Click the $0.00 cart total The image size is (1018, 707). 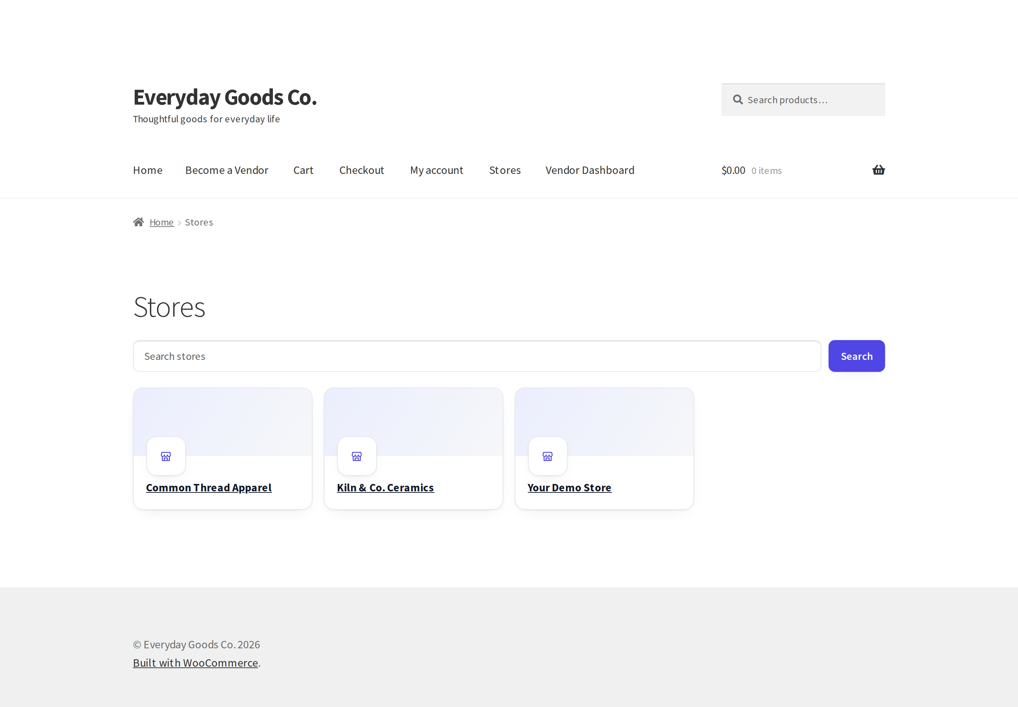[733, 170]
